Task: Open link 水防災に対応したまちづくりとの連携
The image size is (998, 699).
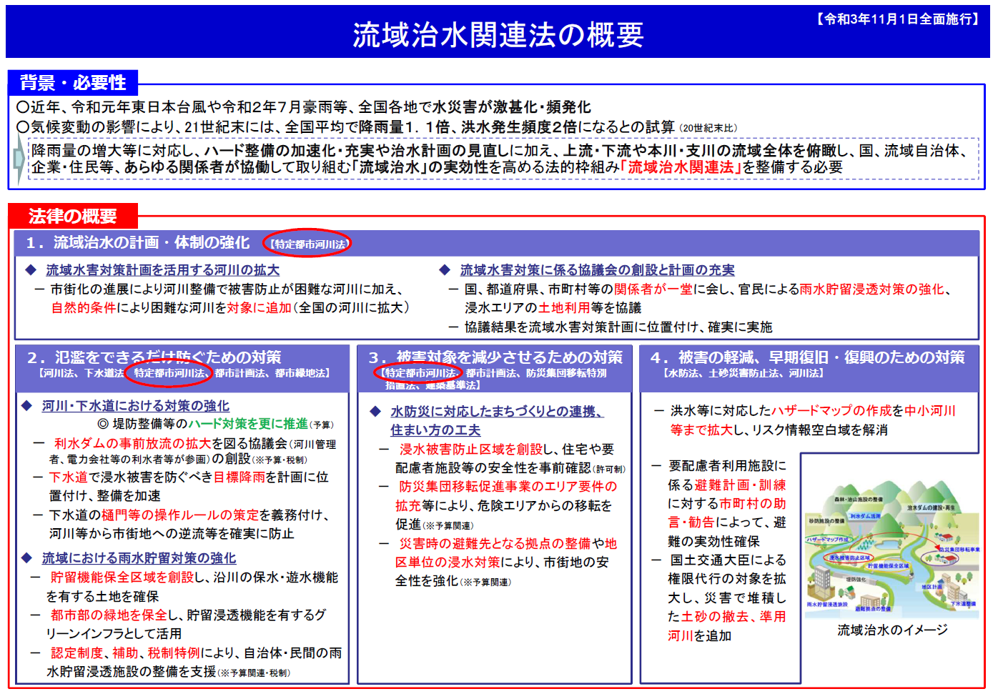Action: (x=496, y=412)
